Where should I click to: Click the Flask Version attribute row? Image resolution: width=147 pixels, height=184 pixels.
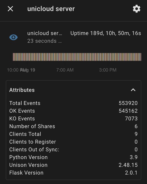tap(74, 173)
